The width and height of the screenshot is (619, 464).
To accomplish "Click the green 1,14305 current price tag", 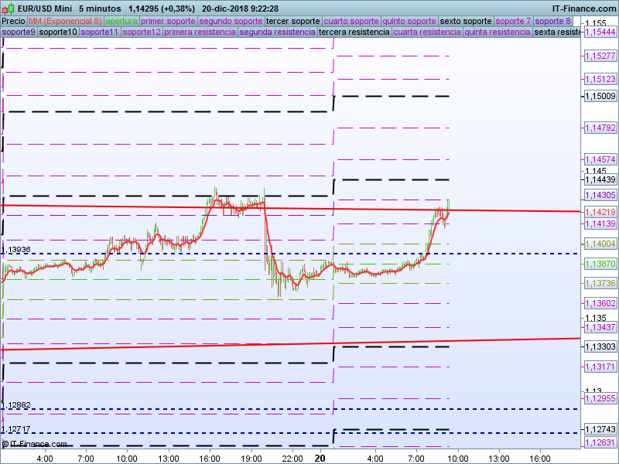I will pos(600,195).
